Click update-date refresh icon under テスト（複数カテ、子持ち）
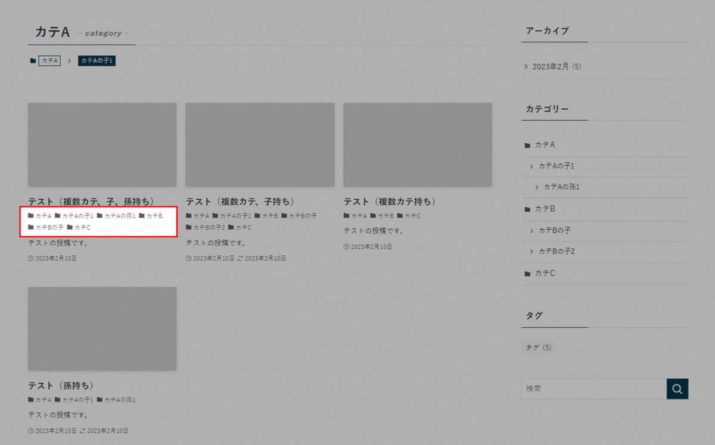This screenshot has width=715, height=445. pos(240,259)
